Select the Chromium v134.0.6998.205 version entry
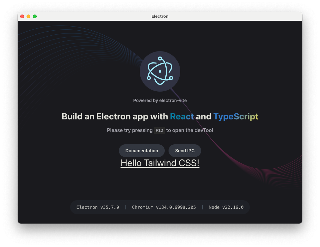Viewport: 320px width, 247px height. click(164, 207)
